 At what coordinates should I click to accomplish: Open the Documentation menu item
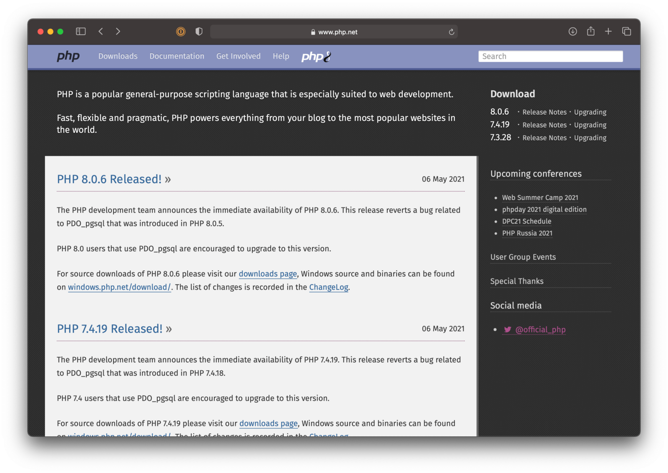pyautogui.click(x=177, y=56)
